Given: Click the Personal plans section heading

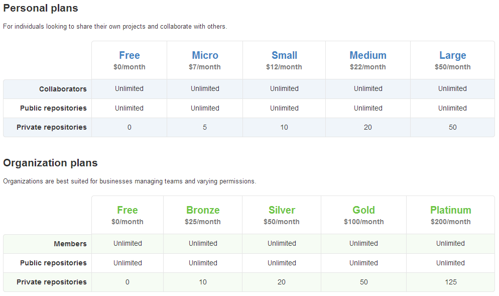Looking at the screenshot, I should click(x=41, y=9).
